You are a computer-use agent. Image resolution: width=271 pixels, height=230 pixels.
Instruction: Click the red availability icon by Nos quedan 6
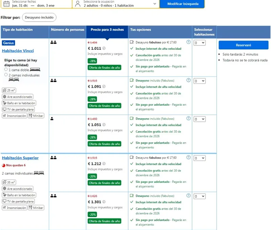click(x=3, y=165)
